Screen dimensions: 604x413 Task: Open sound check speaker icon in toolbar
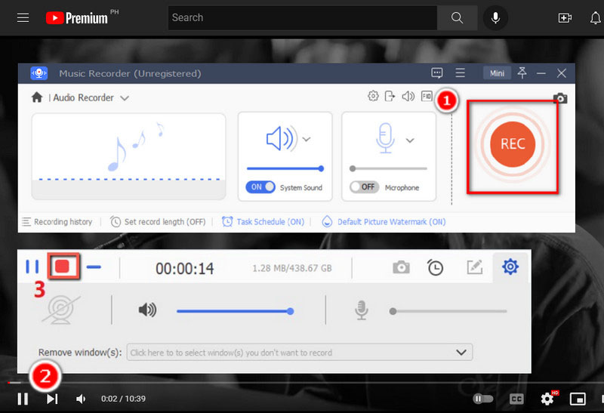408,96
